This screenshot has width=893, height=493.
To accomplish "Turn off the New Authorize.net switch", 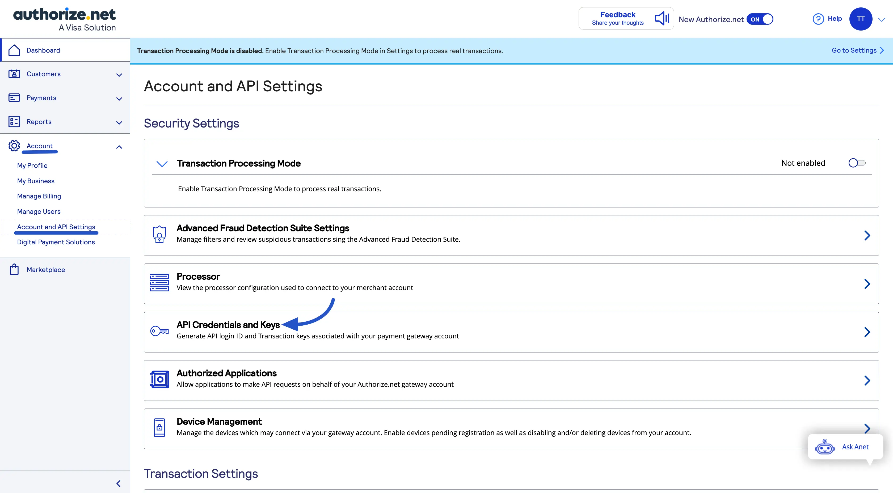I will pos(760,19).
